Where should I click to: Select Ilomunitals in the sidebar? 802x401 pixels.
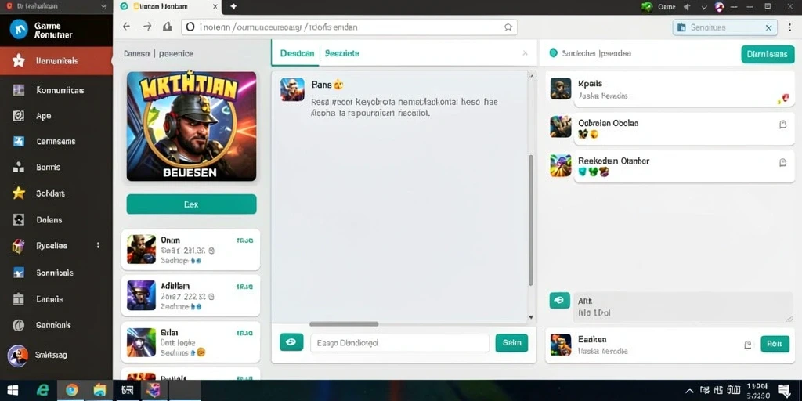(56, 61)
